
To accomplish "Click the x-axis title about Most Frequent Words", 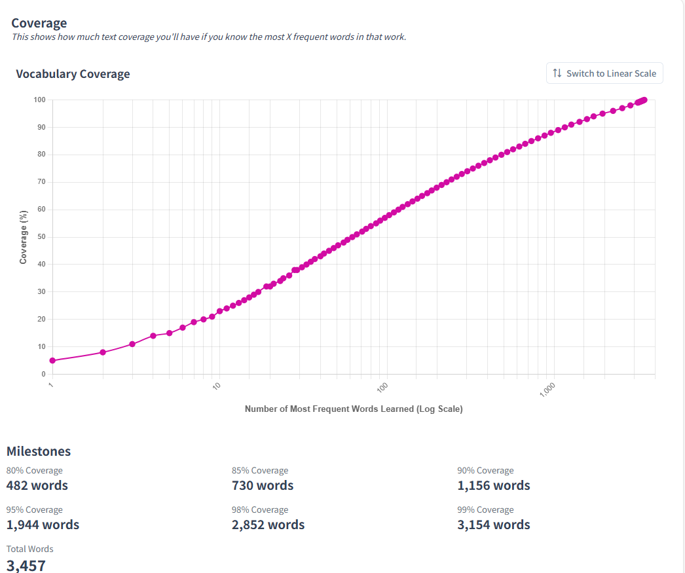I will click(354, 409).
